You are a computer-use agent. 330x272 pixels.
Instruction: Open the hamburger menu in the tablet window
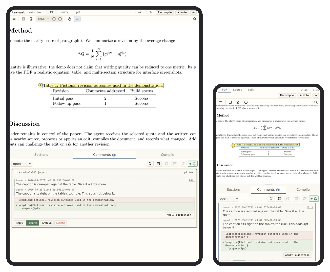click(14, 19)
